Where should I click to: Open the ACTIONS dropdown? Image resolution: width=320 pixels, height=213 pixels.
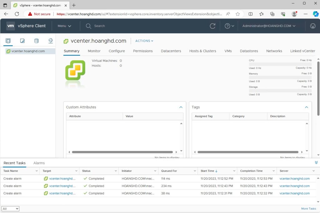144,41
